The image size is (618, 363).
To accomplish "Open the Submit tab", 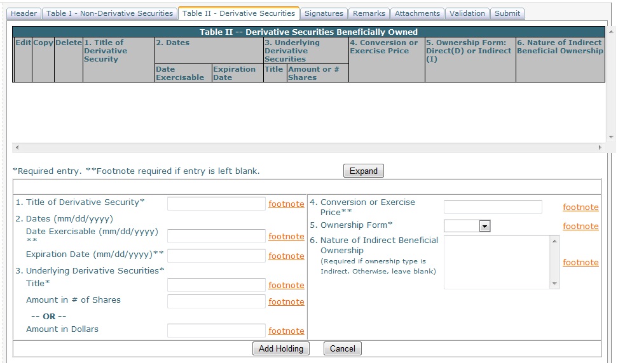I will coord(507,13).
